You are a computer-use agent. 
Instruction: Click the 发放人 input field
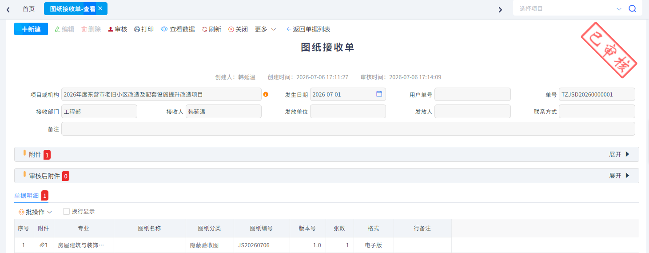(472, 111)
